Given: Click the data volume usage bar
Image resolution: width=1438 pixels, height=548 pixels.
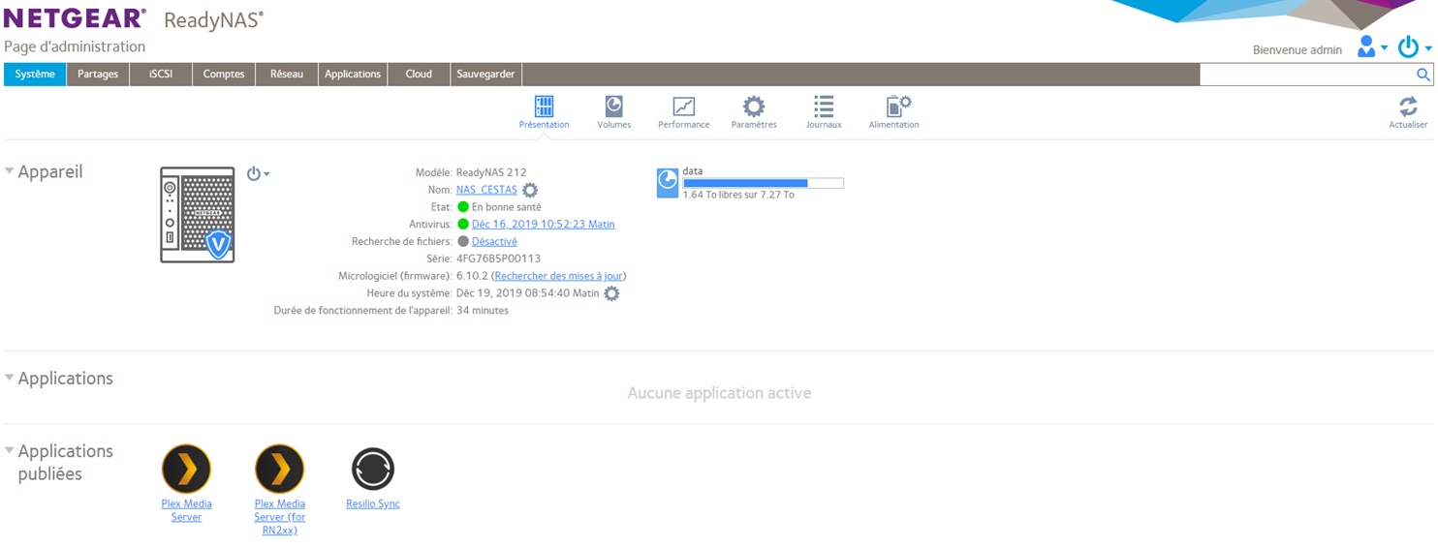Looking at the screenshot, I should pos(763,183).
